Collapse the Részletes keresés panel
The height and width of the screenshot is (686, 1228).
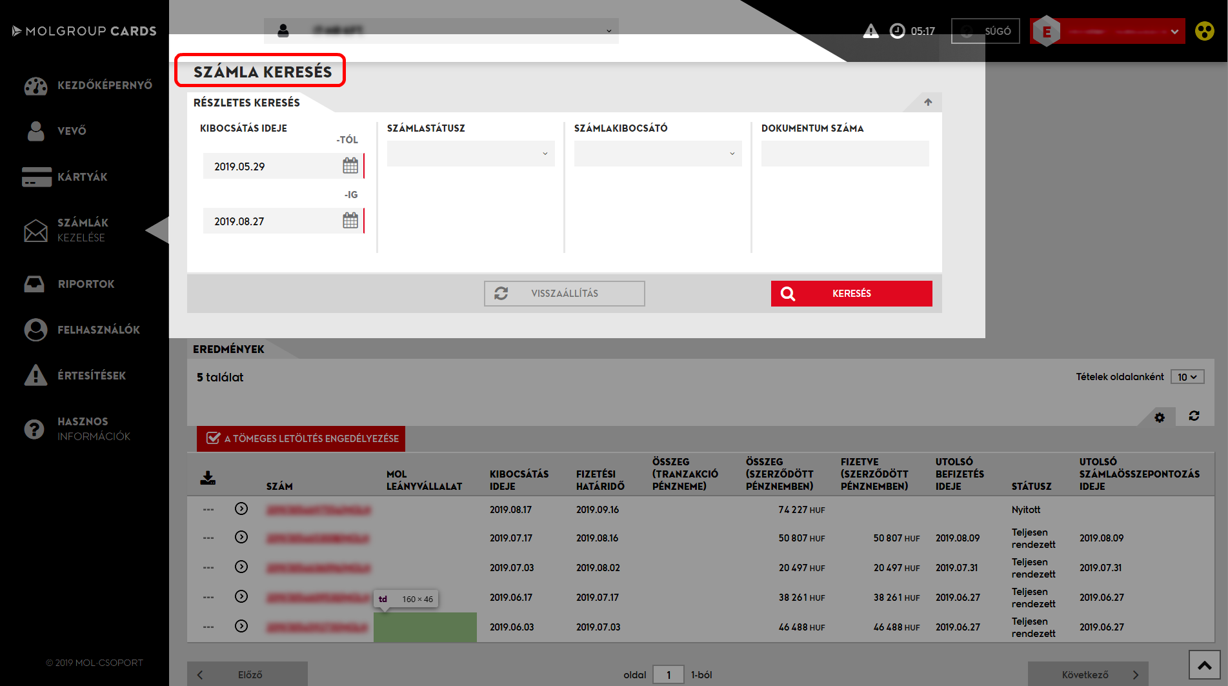[x=927, y=102]
